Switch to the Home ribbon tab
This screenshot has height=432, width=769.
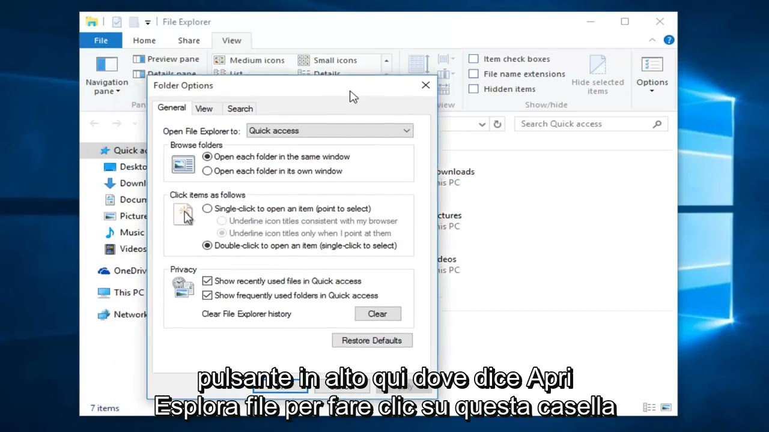pyautogui.click(x=144, y=40)
